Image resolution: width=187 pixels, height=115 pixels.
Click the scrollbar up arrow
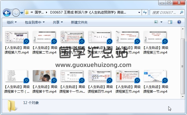182,29
